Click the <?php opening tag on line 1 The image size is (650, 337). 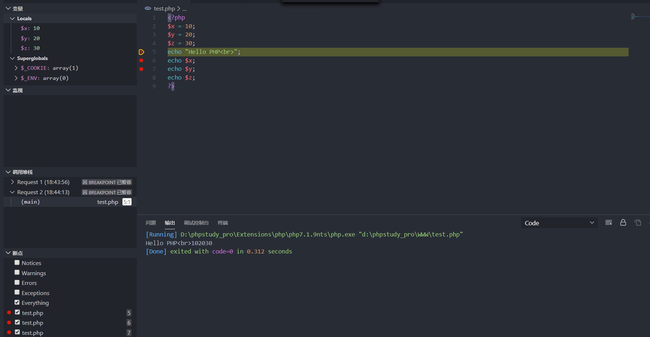176,17
